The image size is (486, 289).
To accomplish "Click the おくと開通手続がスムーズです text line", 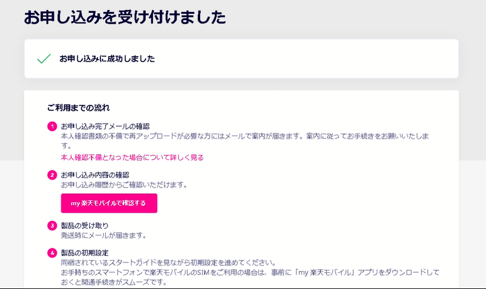I will [113, 282].
